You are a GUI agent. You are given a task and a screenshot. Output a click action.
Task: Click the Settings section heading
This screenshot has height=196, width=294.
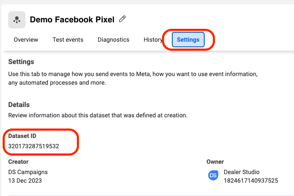pos(21,62)
